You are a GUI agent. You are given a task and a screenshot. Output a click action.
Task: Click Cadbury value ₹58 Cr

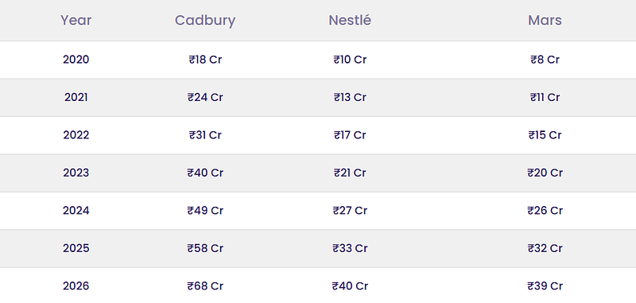coord(205,248)
